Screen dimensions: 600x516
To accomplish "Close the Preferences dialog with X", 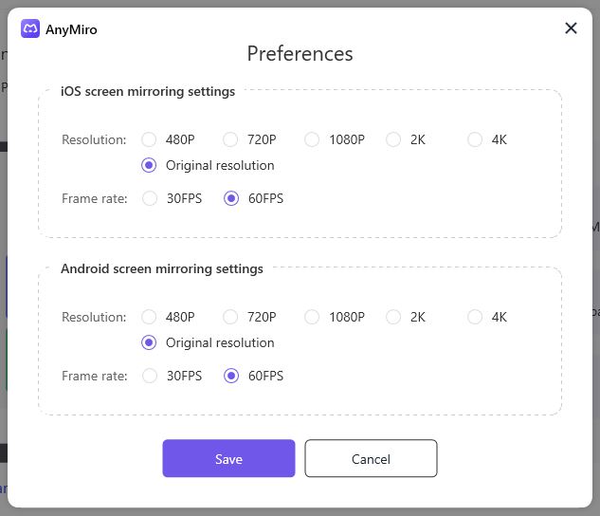I will pyautogui.click(x=571, y=28).
